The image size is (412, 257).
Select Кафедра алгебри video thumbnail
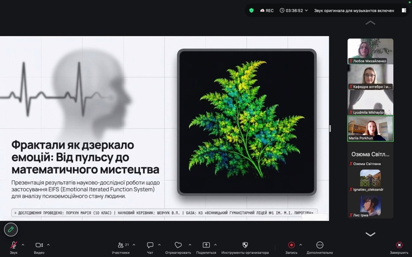(x=370, y=77)
